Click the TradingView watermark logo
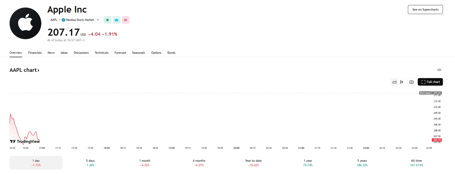455x174 pixels. click(x=25, y=141)
